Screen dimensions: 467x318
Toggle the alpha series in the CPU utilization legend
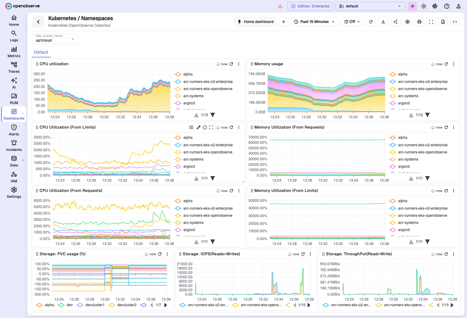tap(184, 74)
